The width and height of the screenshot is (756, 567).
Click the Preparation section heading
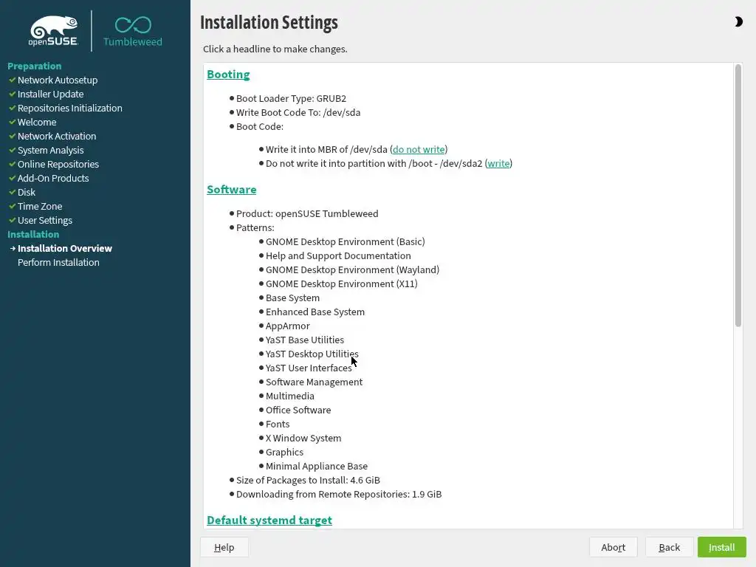[34, 66]
